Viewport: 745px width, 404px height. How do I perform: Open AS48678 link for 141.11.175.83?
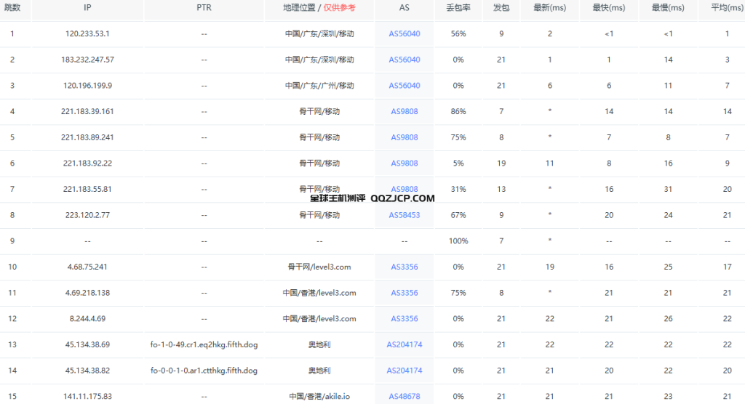[405, 397]
